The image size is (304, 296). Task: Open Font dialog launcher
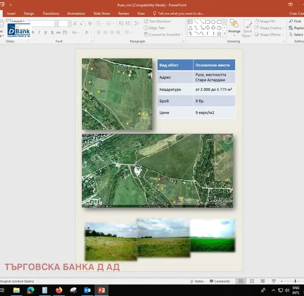point(92,41)
